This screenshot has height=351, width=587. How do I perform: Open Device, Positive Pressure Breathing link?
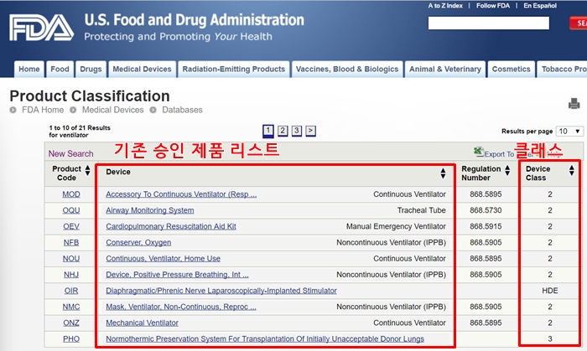coord(177,275)
